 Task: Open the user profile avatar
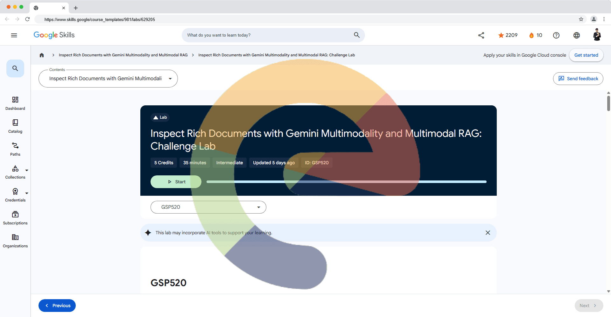click(597, 35)
